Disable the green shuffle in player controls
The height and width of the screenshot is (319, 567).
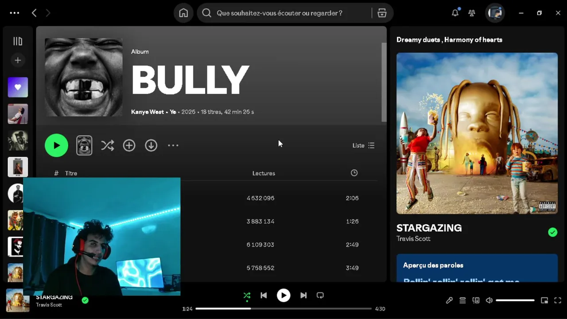pos(247,296)
